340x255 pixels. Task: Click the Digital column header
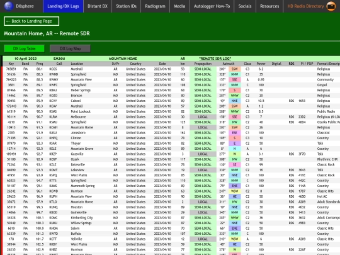point(276,64)
